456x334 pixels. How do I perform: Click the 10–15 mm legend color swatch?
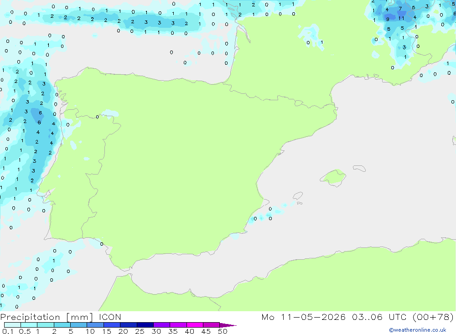pyautogui.click(x=95, y=325)
